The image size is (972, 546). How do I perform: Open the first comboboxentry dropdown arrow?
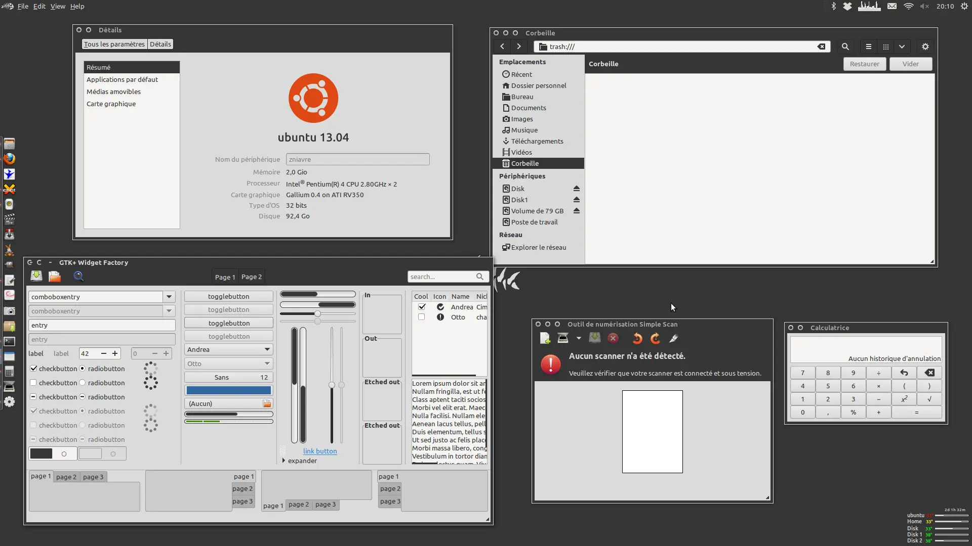pos(169,297)
